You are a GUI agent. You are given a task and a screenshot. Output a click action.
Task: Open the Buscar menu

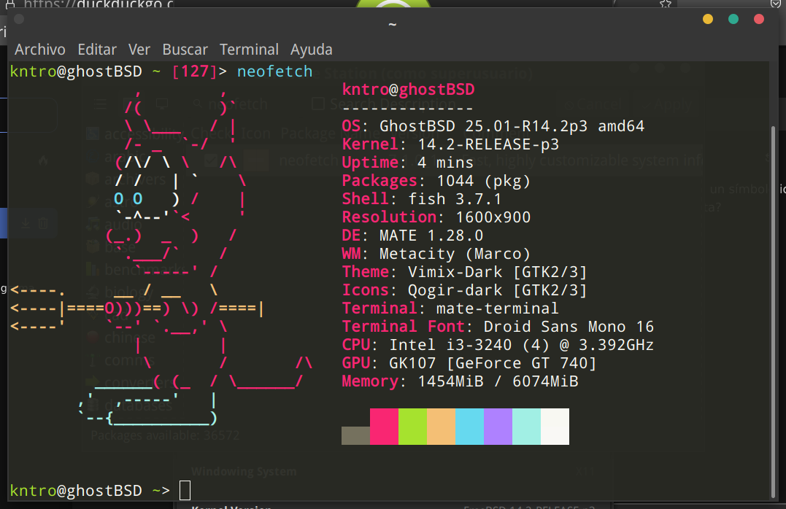[185, 50]
